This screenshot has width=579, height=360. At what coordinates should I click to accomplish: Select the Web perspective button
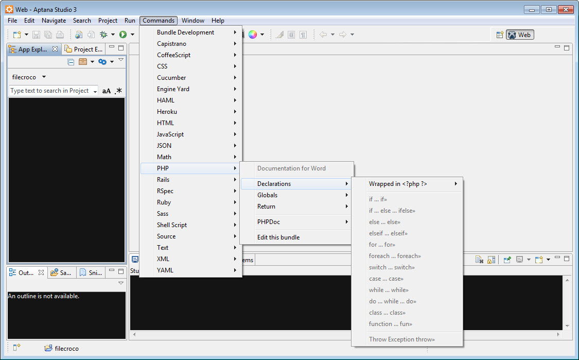click(519, 35)
